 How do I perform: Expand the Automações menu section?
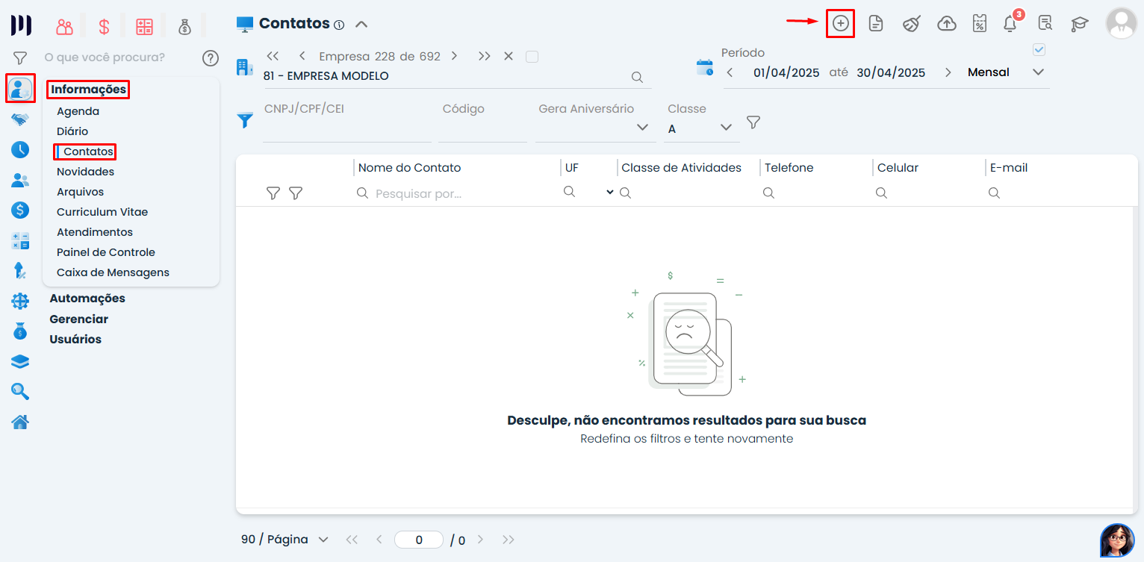pyautogui.click(x=87, y=299)
